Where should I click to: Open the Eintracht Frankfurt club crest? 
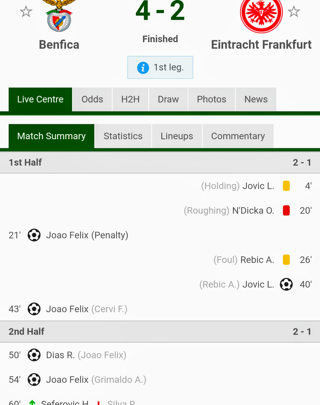click(x=261, y=16)
